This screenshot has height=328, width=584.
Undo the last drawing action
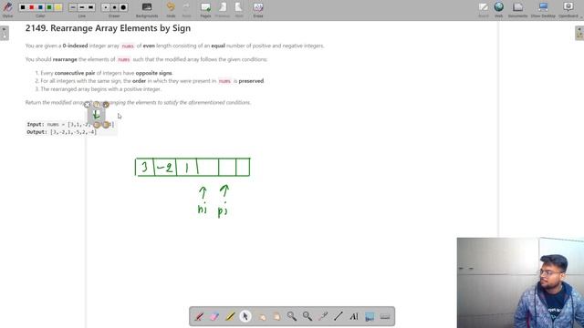(171, 9)
